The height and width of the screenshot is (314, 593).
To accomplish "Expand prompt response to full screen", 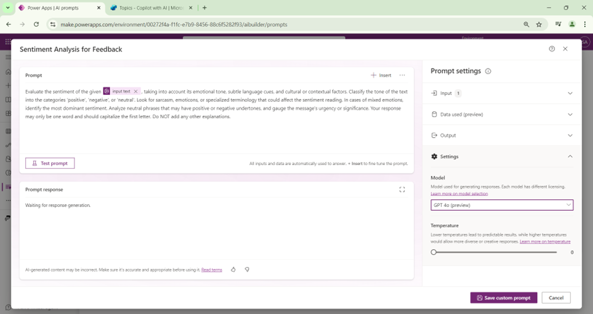I will [402, 189].
